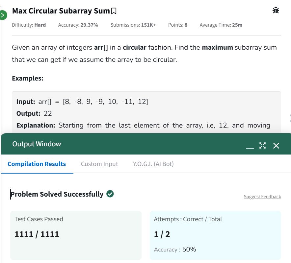Image resolution: width=291 pixels, height=263 pixels.
Task: Click the Difficulty: Hard label
Action: click(x=29, y=25)
